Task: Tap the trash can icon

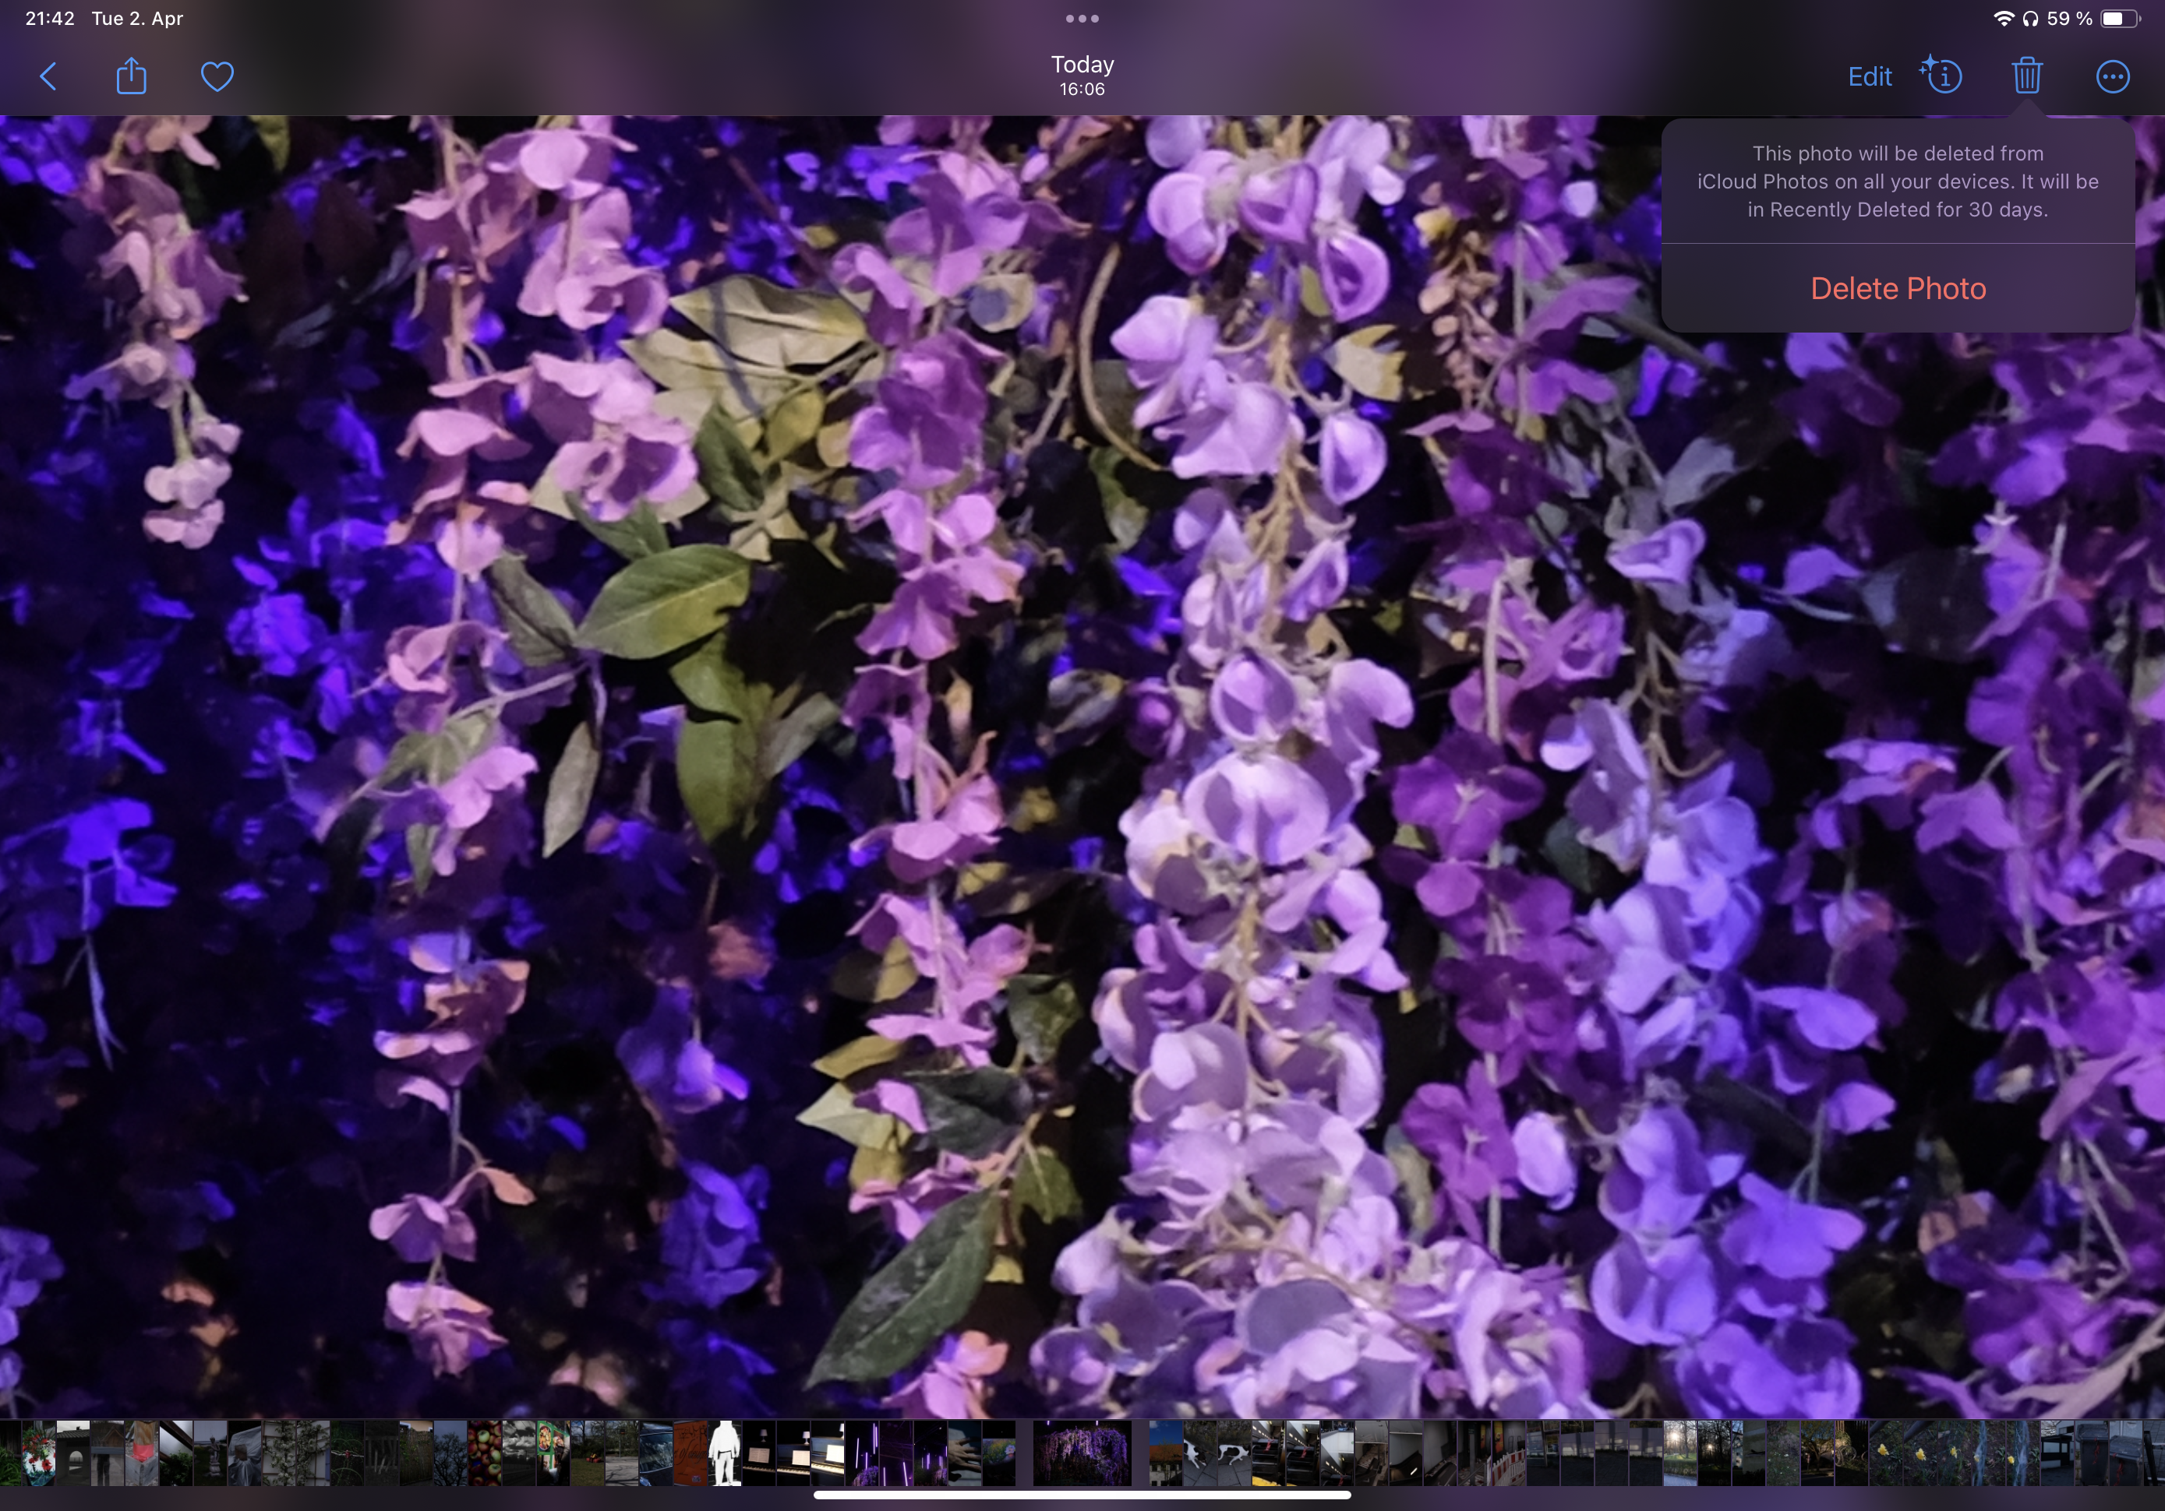Action: coord(2027,76)
